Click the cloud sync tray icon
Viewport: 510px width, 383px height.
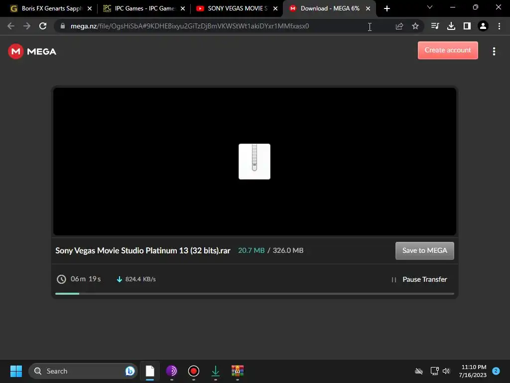click(x=419, y=371)
